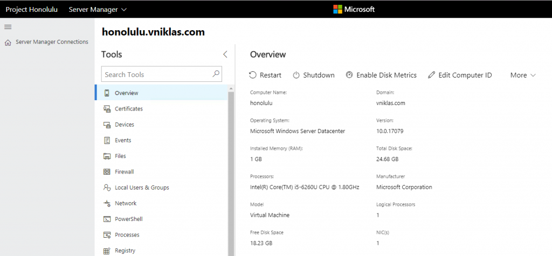Open the Events tool
This screenshot has height=256, width=552.
pyautogui.click(x=161, y=140)
